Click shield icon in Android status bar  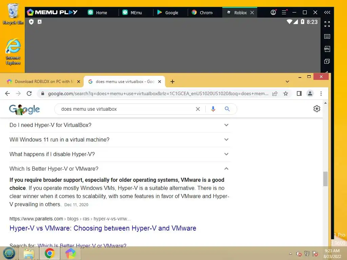31,22
